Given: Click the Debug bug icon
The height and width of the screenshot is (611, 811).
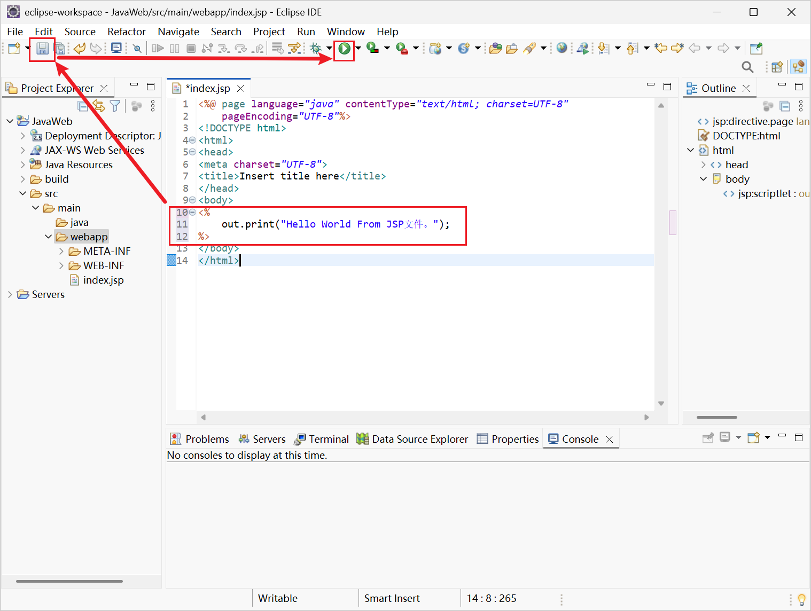Looking at the screenshot, I should 316,49.
